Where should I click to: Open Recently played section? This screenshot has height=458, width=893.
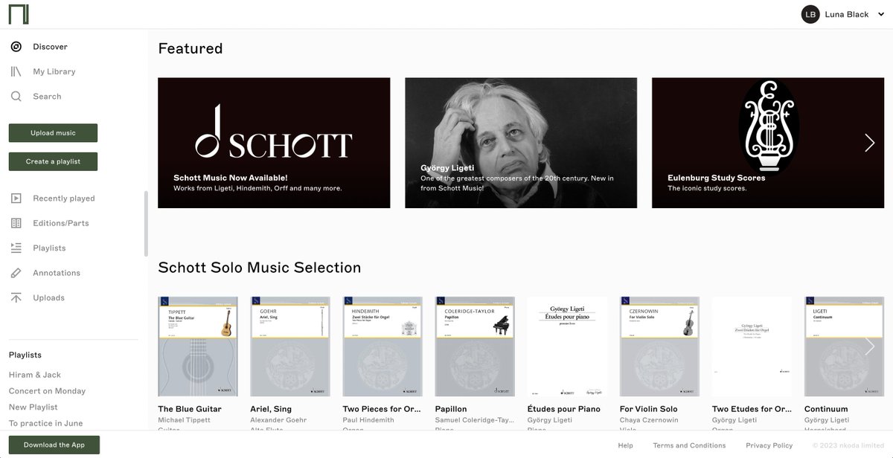[64, 199]
